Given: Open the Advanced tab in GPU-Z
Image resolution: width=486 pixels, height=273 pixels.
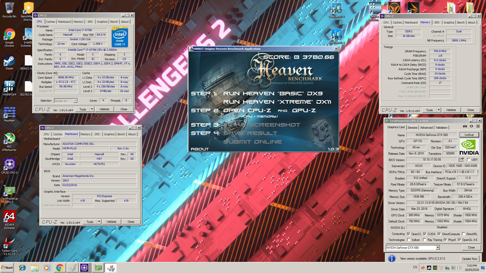Looking at the screenshot, I should tap(427, 128).
